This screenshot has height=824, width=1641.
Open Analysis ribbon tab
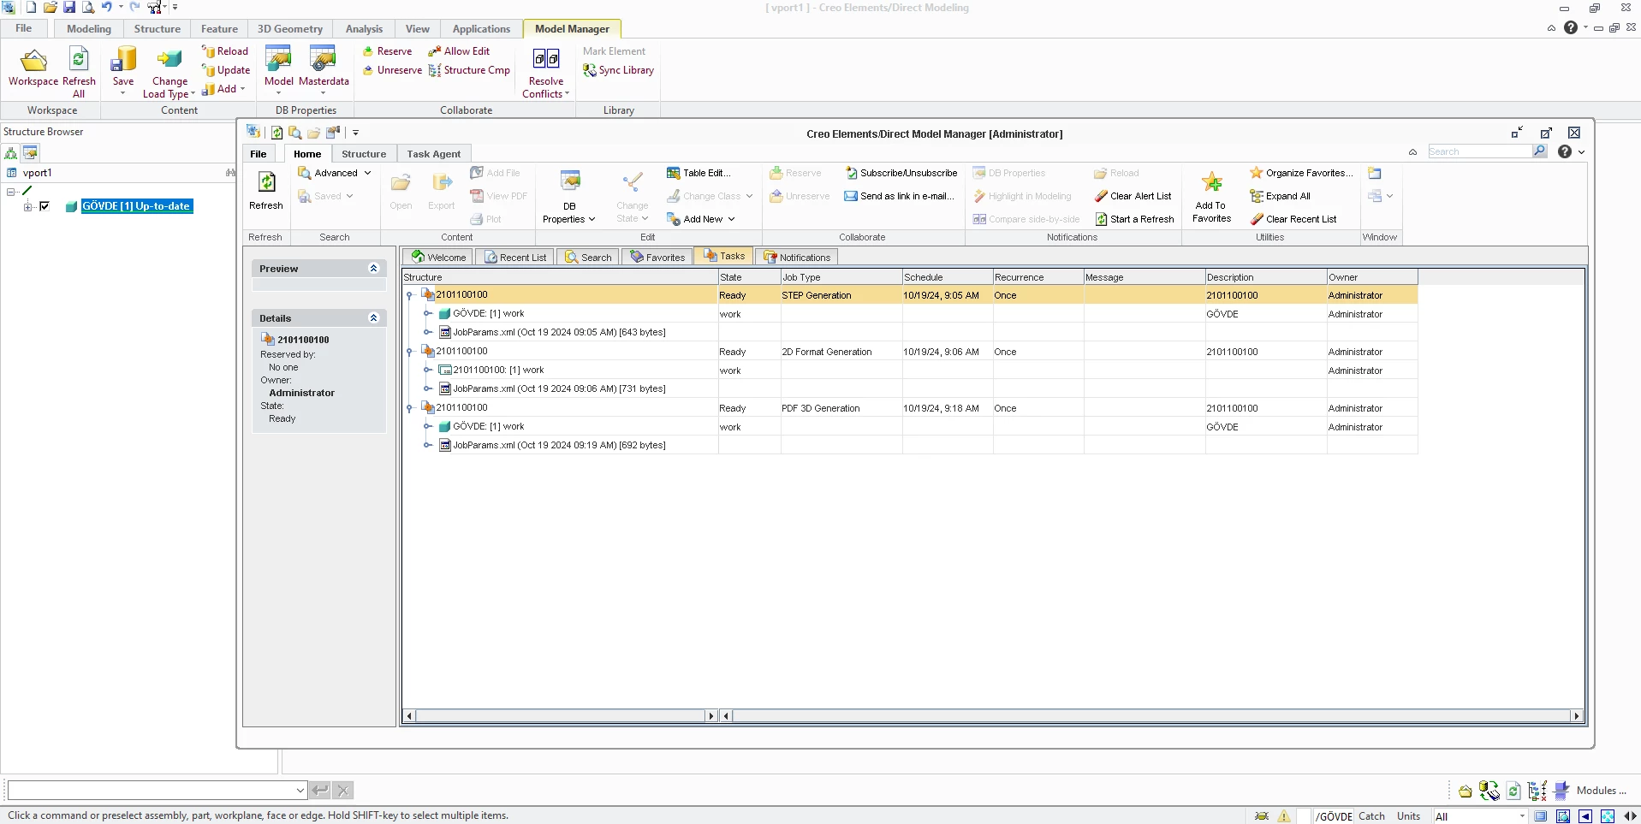(x=364, y=29)
